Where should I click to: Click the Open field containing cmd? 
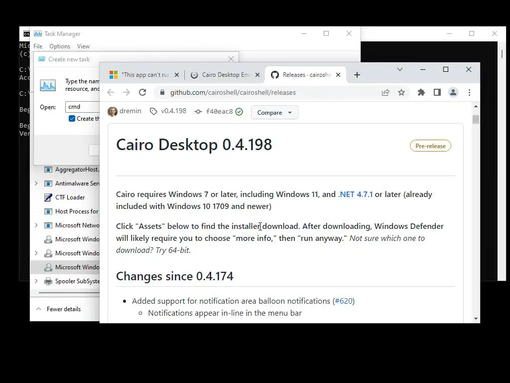tap(83, 107)
